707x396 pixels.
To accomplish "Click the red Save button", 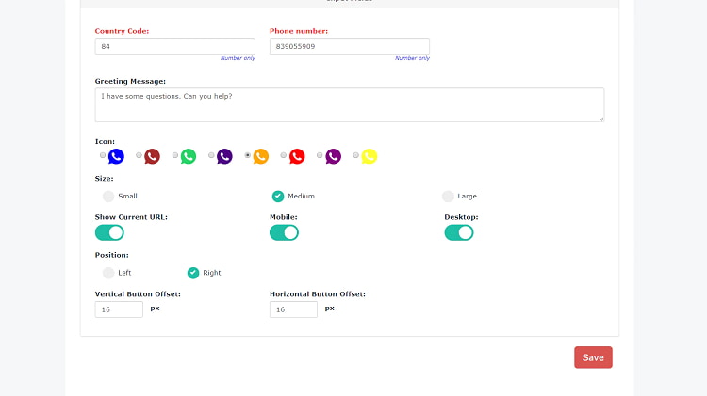I will click(593, 357).
